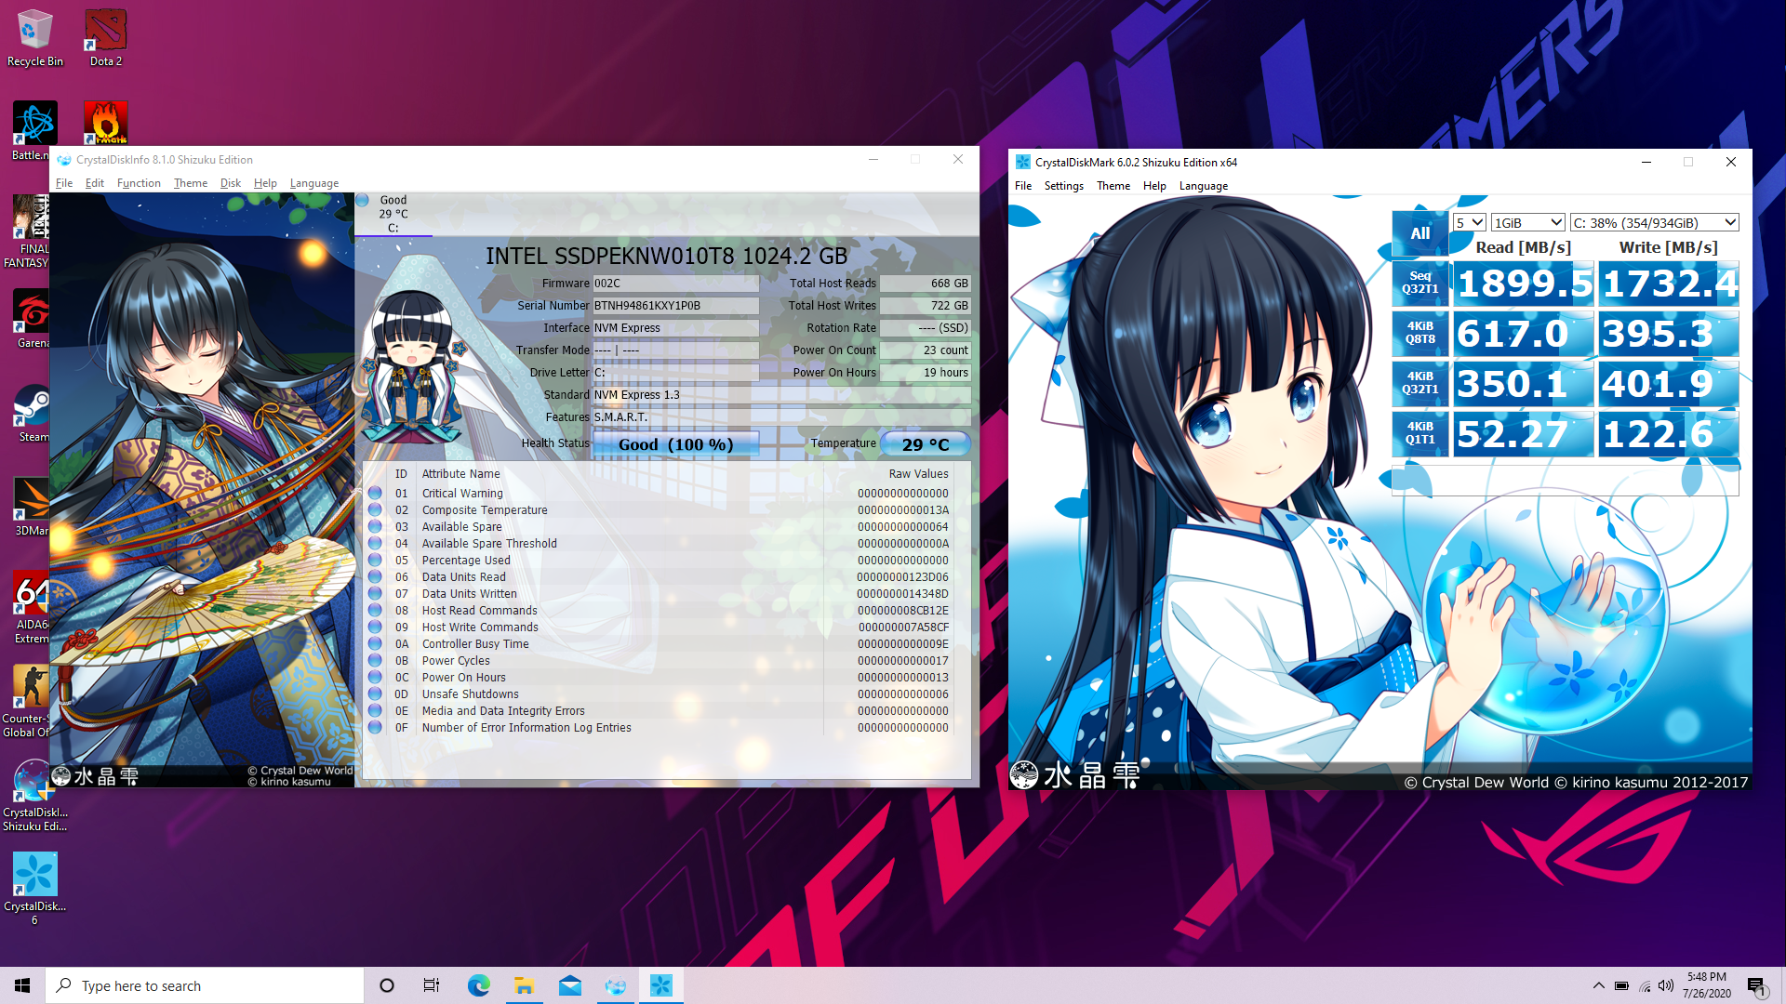Viewport: 1786px width, 1004px height.
Task: Click the Good (100 %) health status button
Action: 676,444
